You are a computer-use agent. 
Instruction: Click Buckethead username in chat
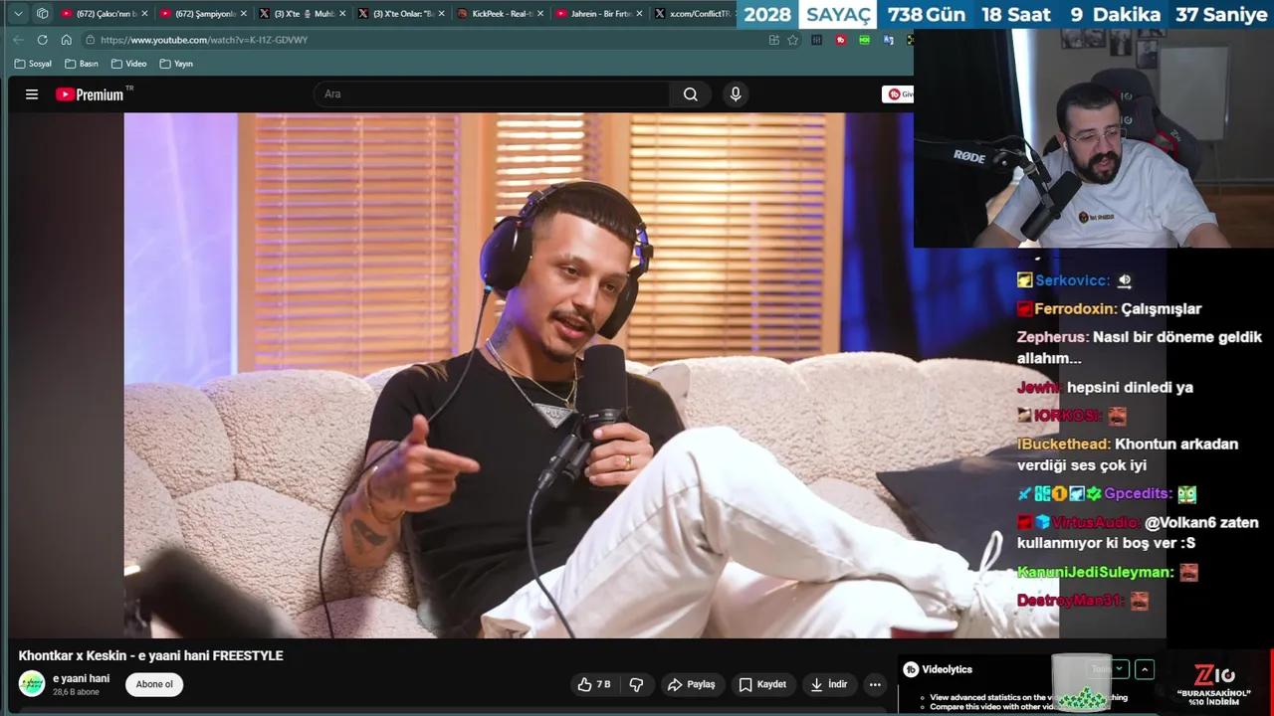(x=1062, y=445)
